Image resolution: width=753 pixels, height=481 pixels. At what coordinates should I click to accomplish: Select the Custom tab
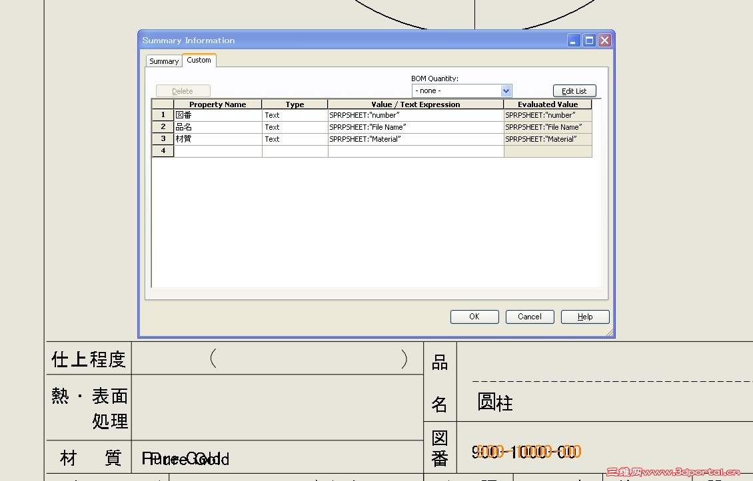click(199, 60)
